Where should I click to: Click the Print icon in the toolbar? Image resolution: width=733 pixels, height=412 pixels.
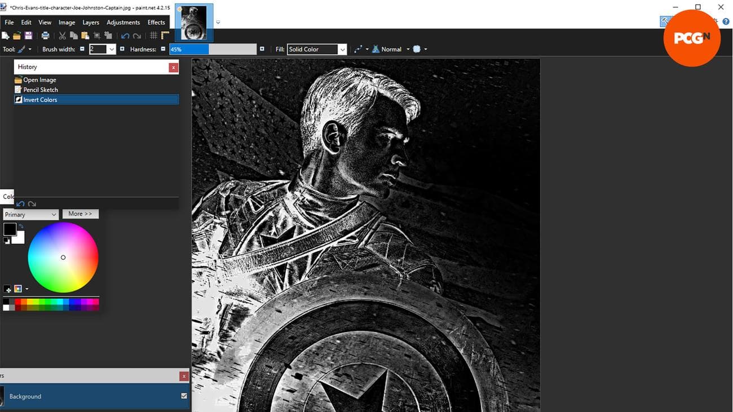(45, 36)
